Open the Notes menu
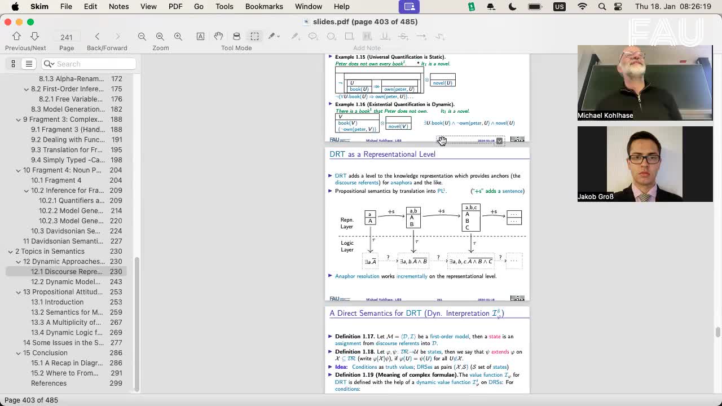Screen dimensions: 722x406 tap(118, 6)
